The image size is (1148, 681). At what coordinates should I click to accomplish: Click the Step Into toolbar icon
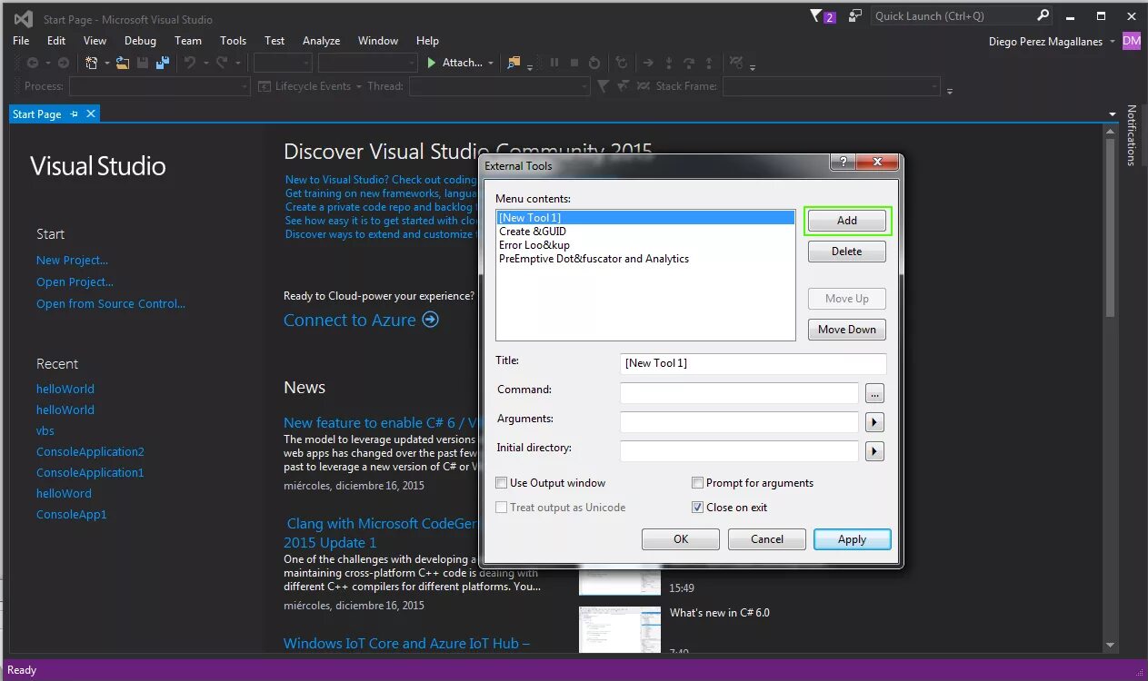669,63
